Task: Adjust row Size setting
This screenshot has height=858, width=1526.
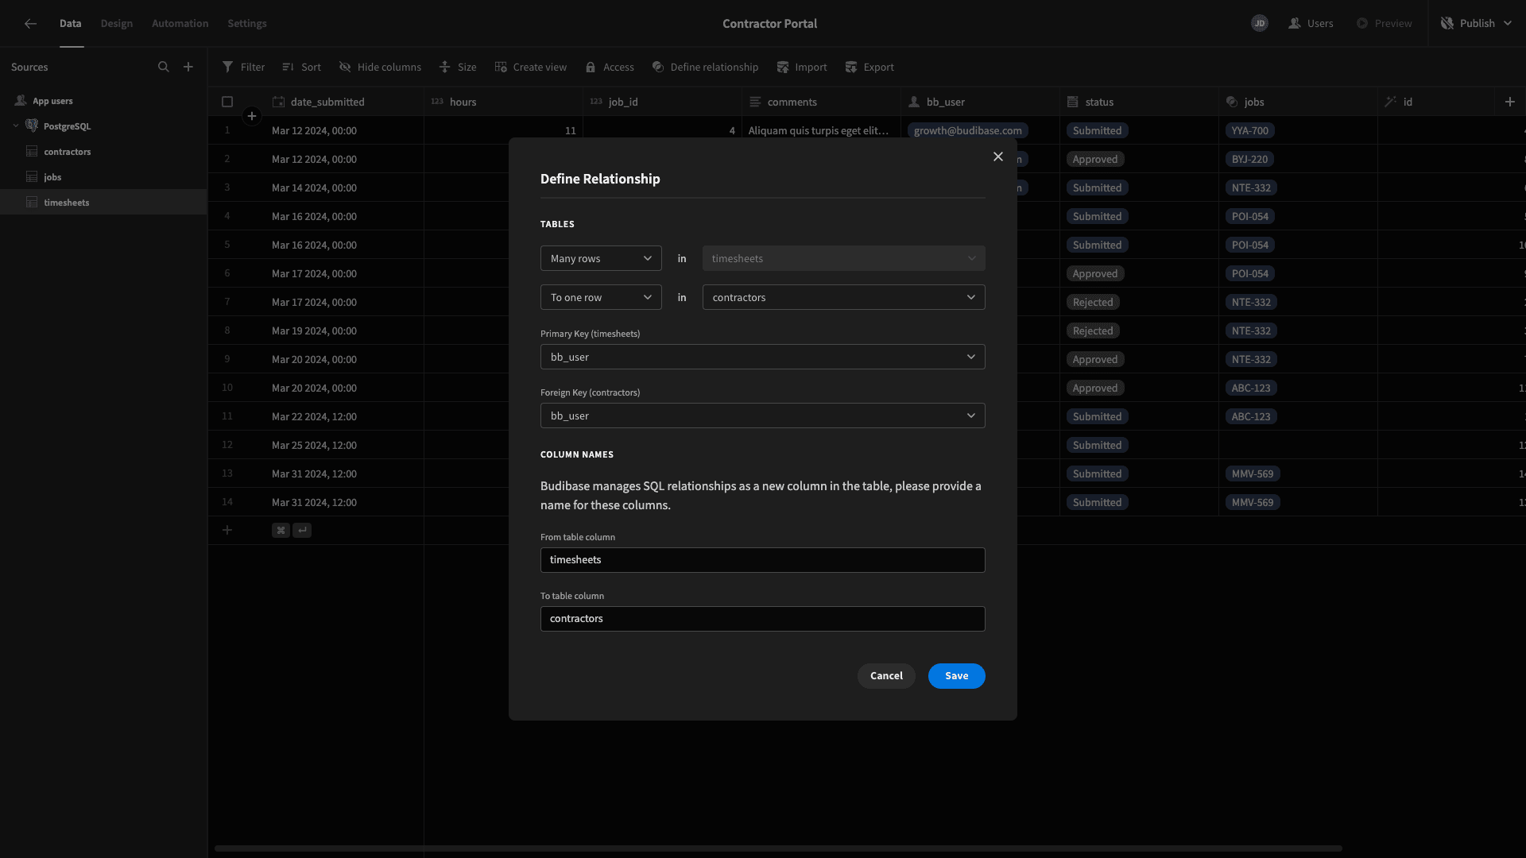Action: [x=458, y=68]
